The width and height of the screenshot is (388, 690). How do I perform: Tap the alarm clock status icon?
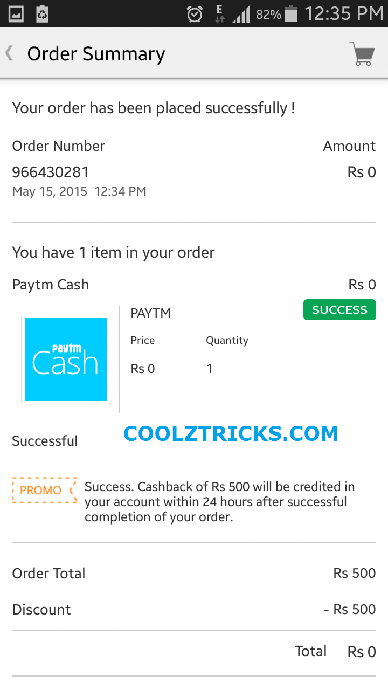[195, 14]
